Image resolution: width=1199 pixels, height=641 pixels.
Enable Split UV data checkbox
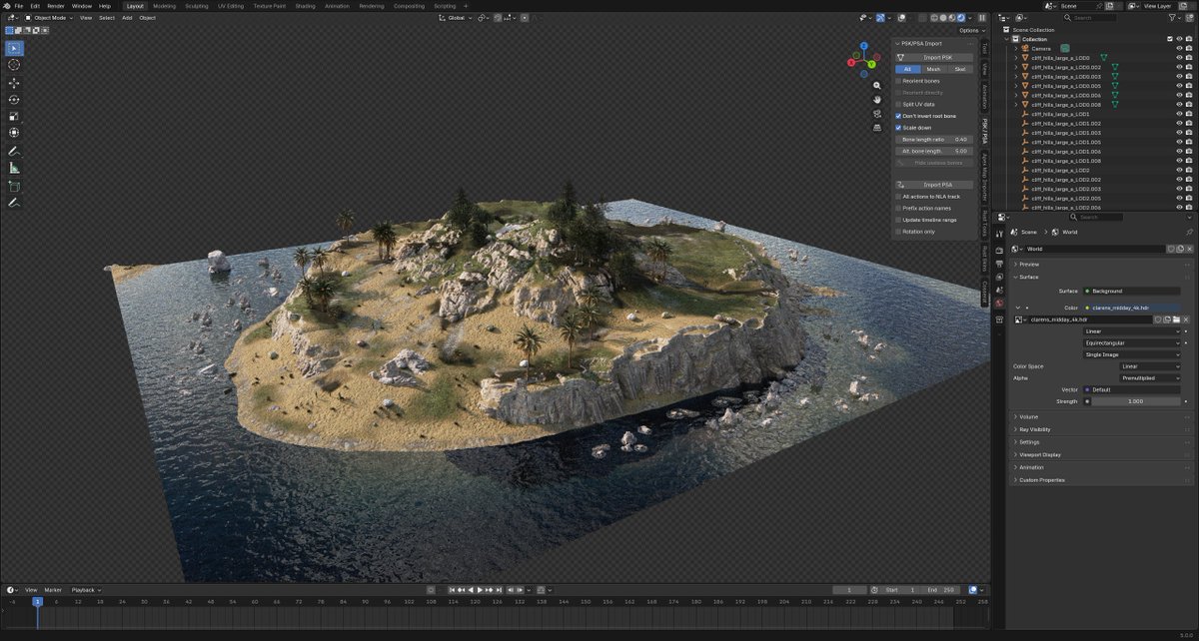pos(898,104)
